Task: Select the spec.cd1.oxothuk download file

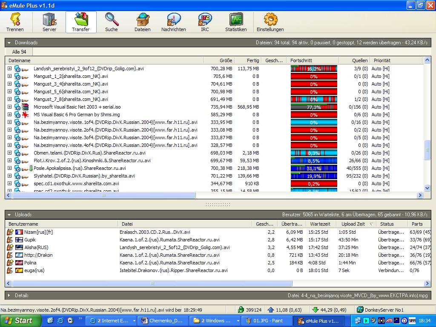Action: click(76, 184)
